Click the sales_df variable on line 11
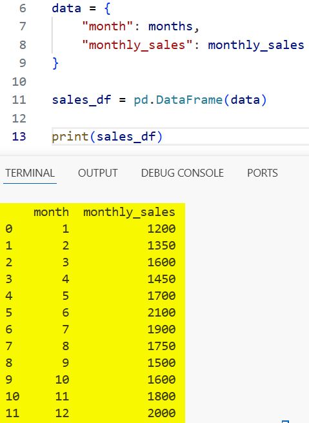The image size is (309, 423). [x=81, y=100]
